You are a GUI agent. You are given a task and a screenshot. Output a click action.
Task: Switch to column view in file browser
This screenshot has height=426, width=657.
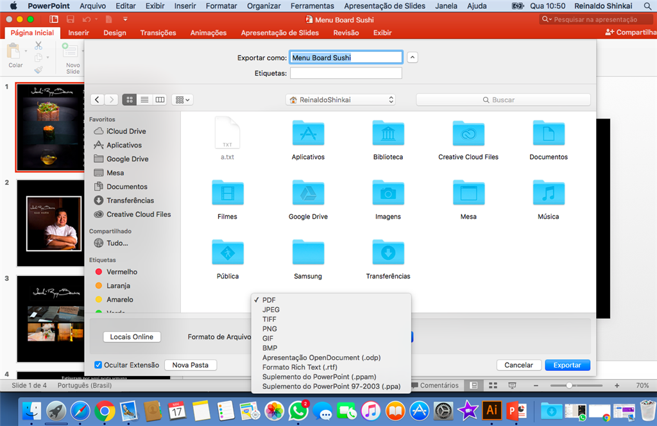[x=160, y=99]
